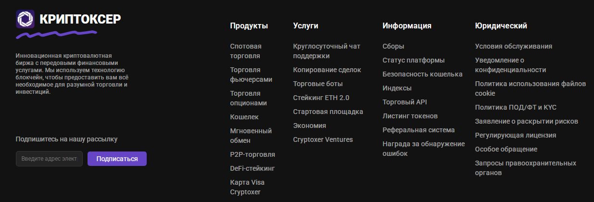Check the Статус платформы link
Image resolution: width=594 pixels, height=202 pixels.
point(414,61)
